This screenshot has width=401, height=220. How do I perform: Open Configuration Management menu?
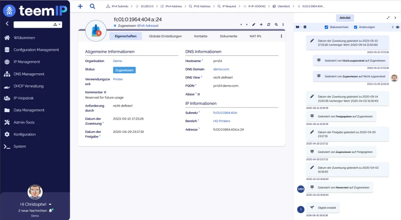[x=36, y=50]
